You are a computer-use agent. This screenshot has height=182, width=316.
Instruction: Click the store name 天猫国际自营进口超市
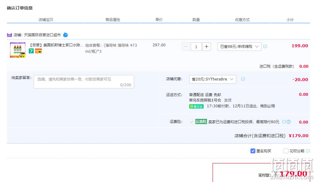[x=42, y=35]
